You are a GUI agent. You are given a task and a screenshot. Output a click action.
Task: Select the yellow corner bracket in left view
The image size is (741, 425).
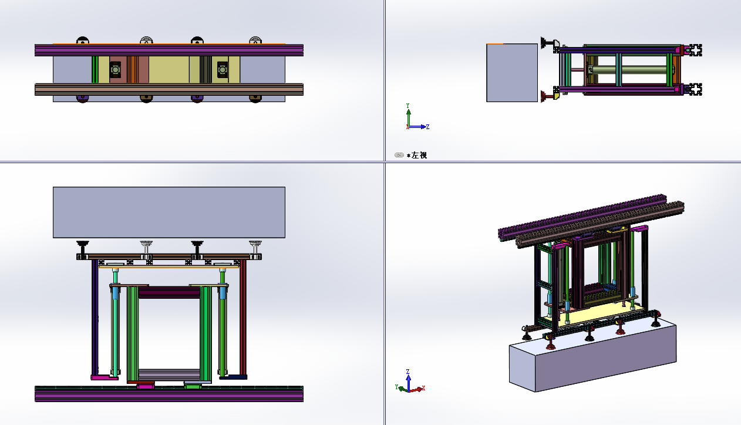557,97
